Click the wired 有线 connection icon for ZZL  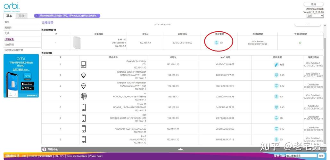[x=276, y=65]
